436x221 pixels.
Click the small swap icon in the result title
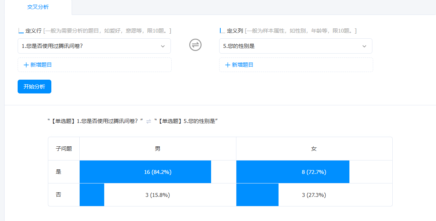coord(149,121)
